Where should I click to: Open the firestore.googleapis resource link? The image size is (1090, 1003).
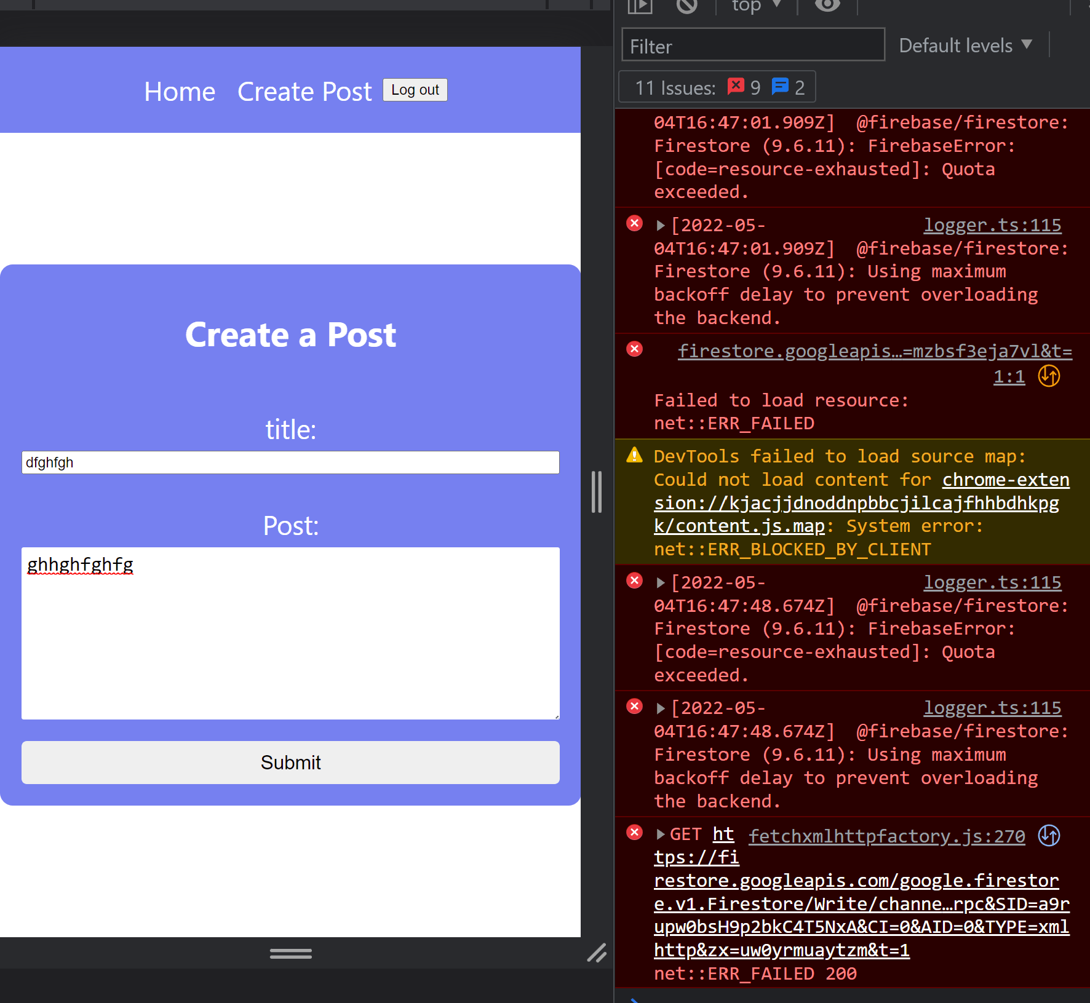(875, 351)
